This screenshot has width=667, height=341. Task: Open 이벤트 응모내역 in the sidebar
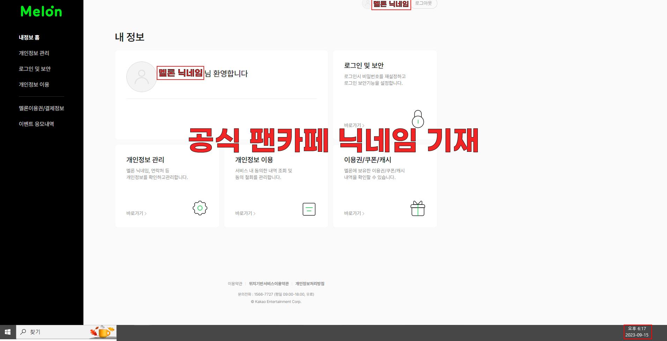36,124
